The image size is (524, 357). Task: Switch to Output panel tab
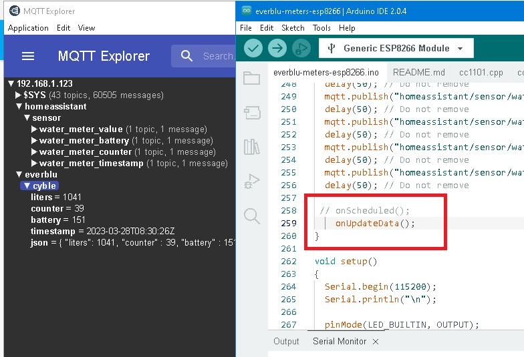point(286,342)
